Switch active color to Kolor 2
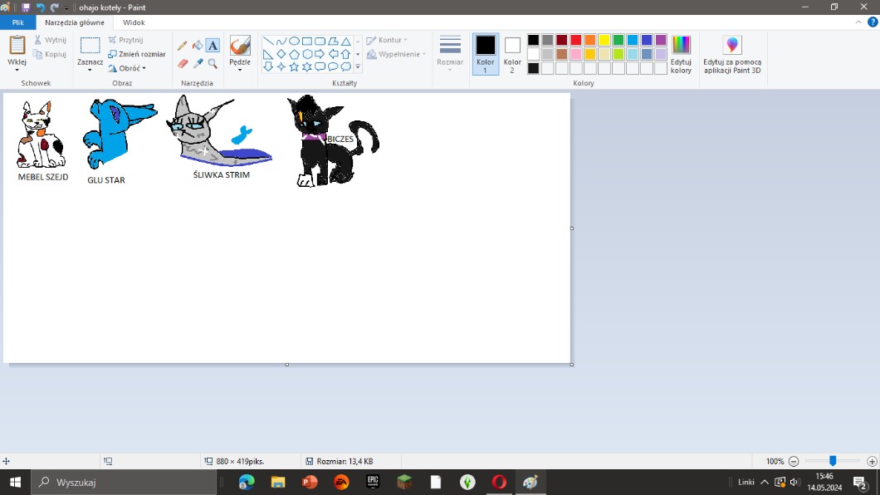This screenshot has height=495, width=880. (x=512, y=54)
